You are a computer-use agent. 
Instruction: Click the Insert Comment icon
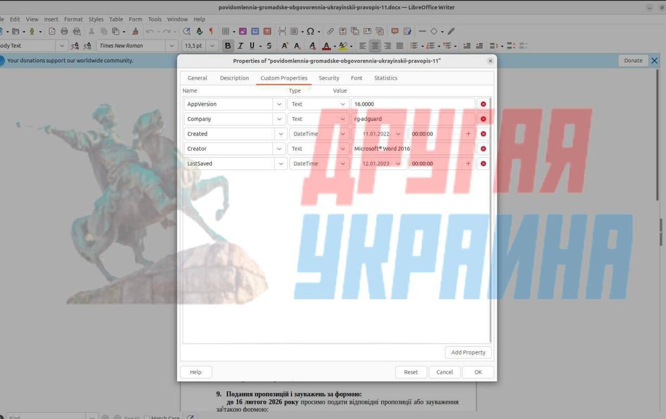click(395, 32)
